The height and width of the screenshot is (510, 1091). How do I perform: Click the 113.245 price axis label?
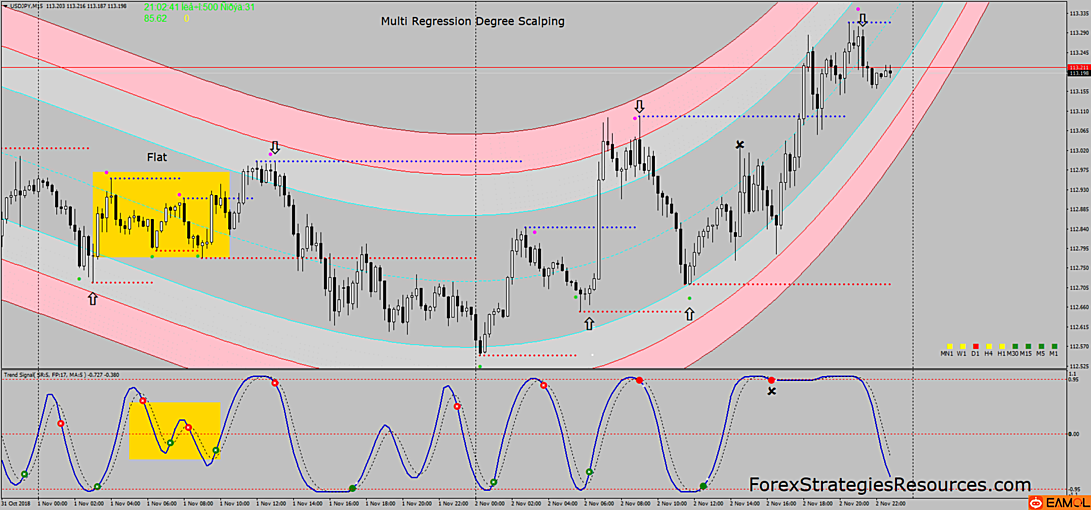[x=1079, y=52]
